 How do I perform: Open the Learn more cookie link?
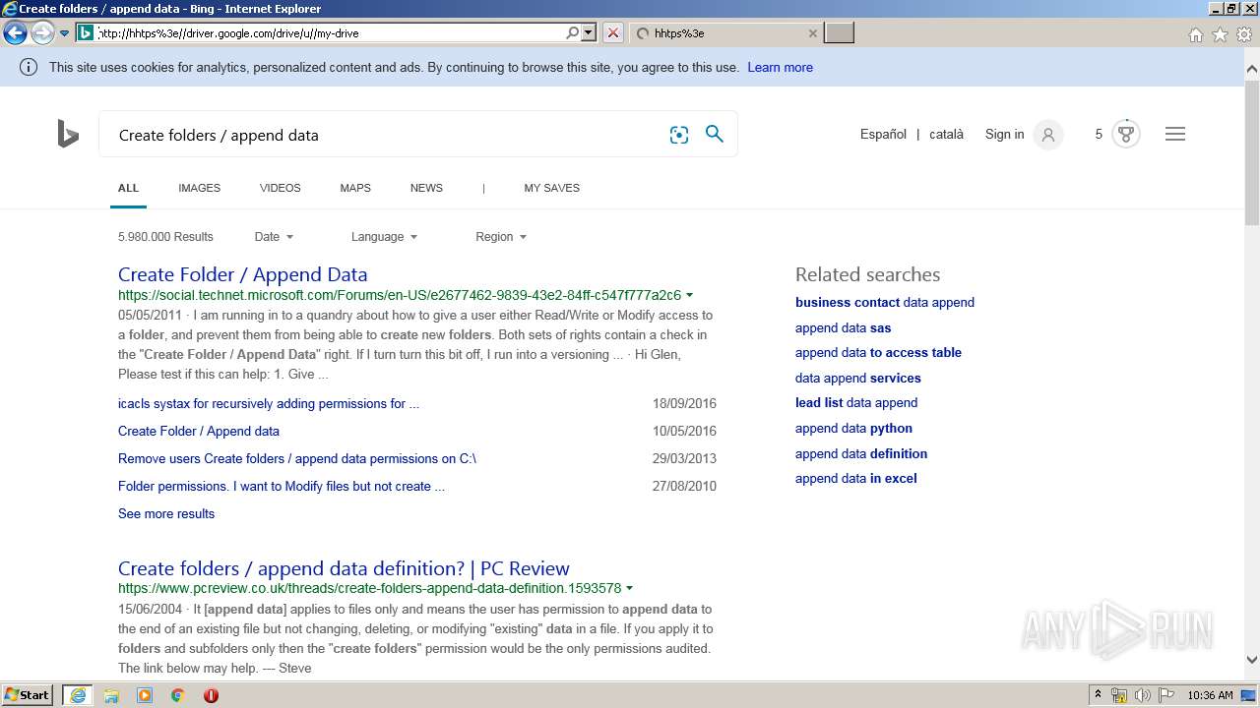tap(780, 68)
